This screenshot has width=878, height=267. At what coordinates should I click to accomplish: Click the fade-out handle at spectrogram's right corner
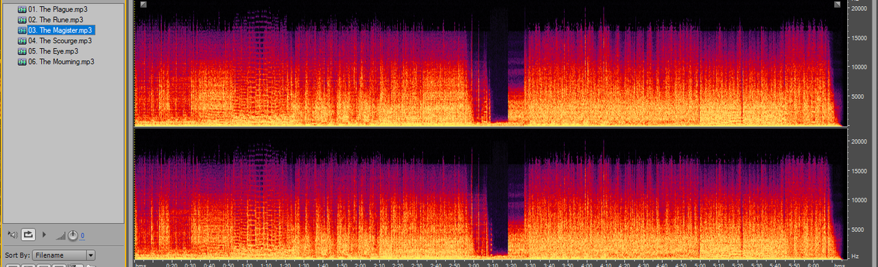[x=838, y=5]
